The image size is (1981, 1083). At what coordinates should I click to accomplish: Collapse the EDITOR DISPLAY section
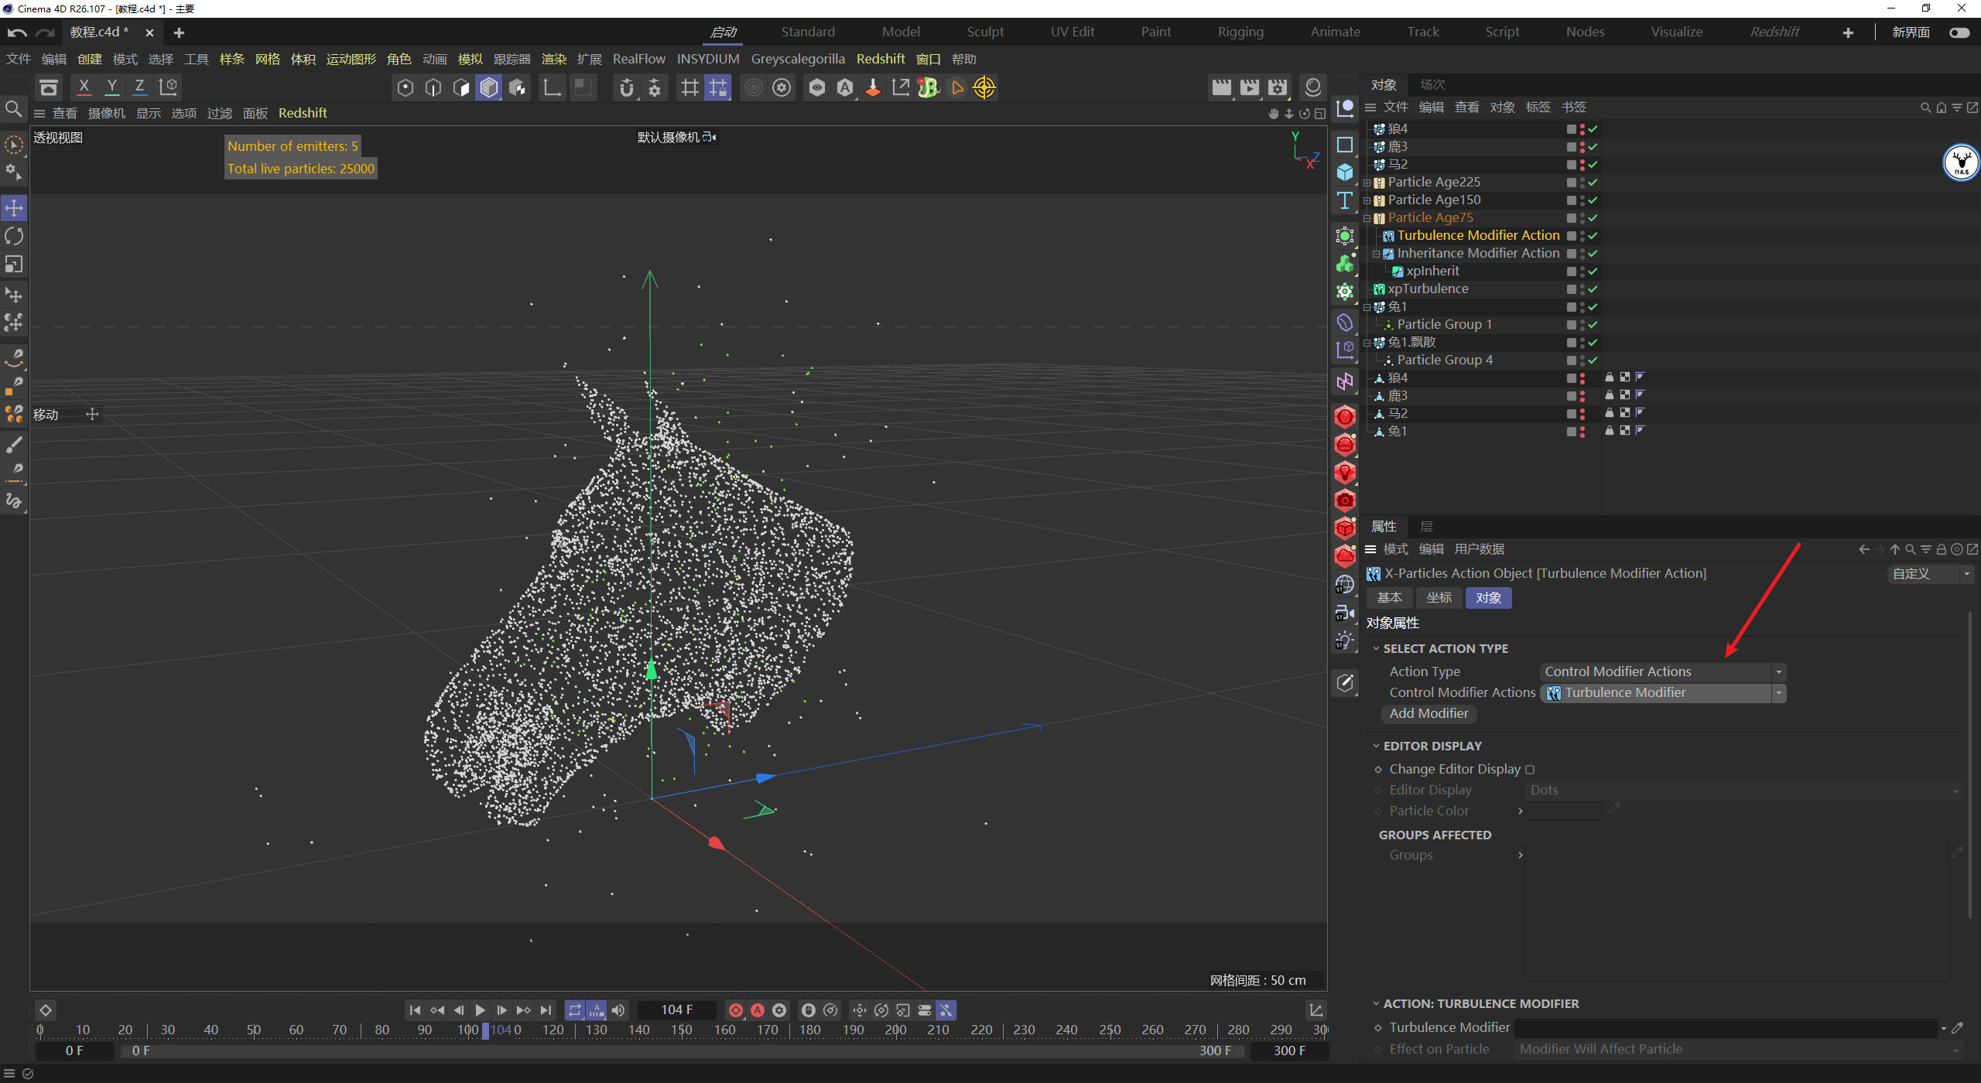point(1376,746)
